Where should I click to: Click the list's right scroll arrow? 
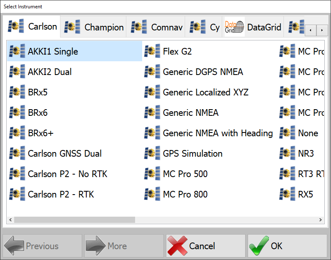pyautogui.click(x=321, y=220)
